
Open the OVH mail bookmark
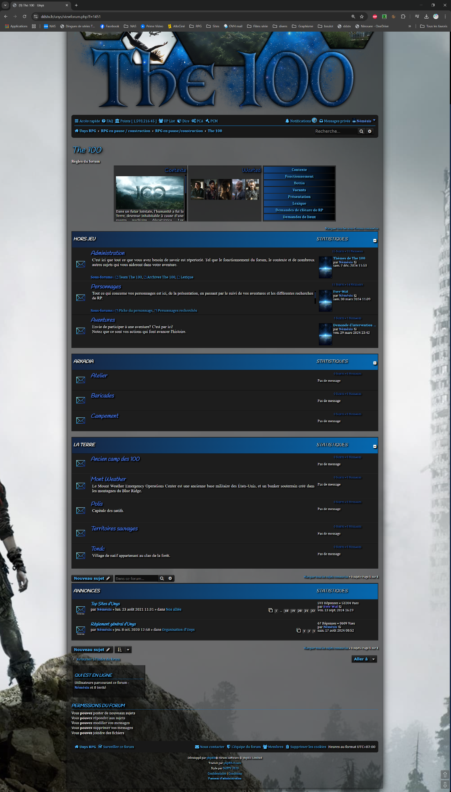tap(233, 26)
